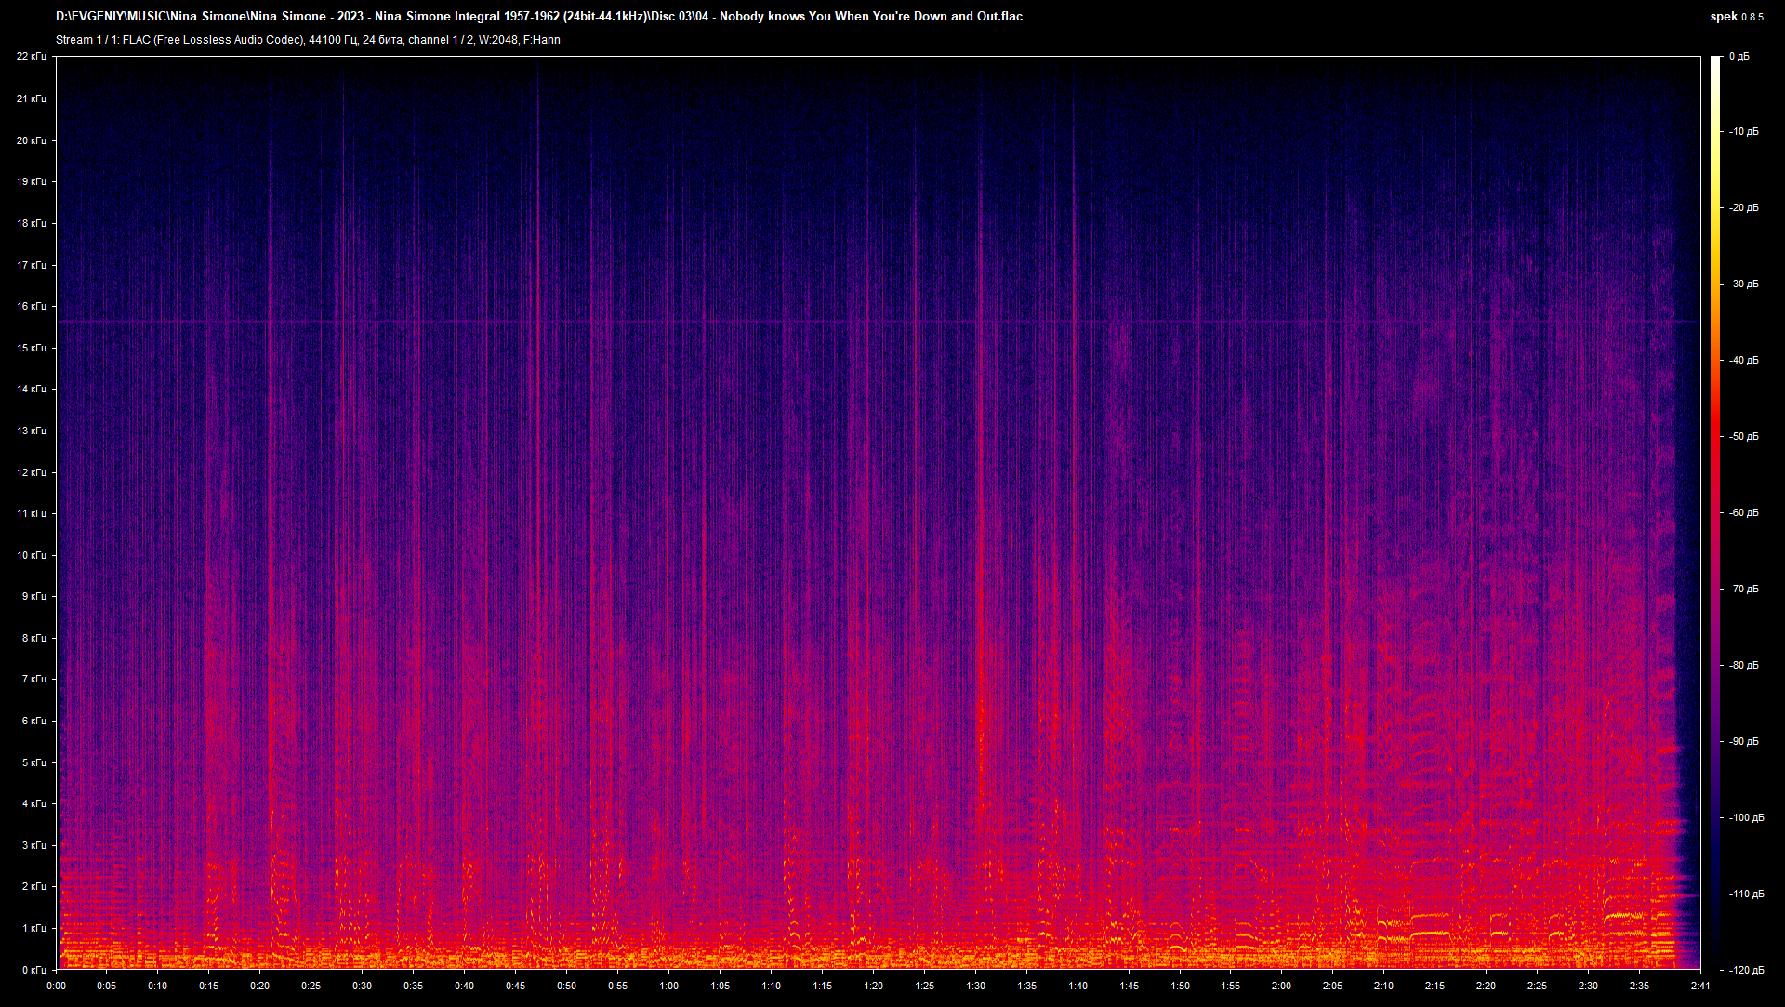The height and width of the screenshot is (1007, 1785).
Task: Click the 1:00 time axis marker
Action: pyautogui.click(x=668, y=986)
